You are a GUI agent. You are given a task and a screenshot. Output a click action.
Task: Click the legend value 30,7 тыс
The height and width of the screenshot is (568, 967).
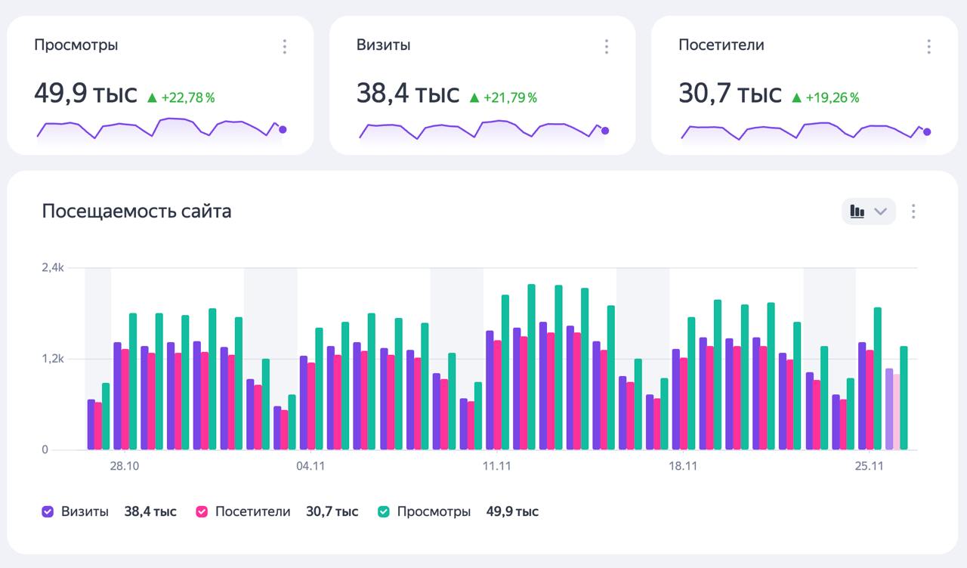[332, 511]
